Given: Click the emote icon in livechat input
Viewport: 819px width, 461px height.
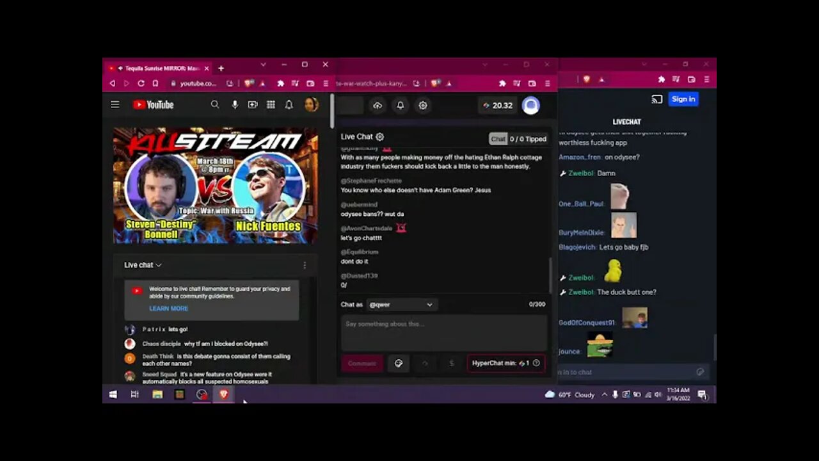Looking at the screenshot, I should click(700, 372).
